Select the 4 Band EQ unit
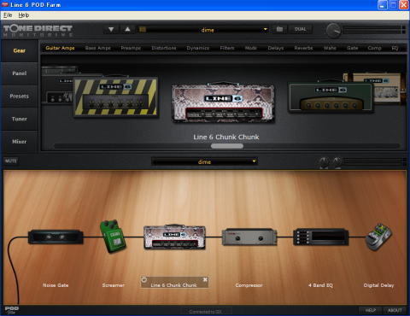 point(321,237)
